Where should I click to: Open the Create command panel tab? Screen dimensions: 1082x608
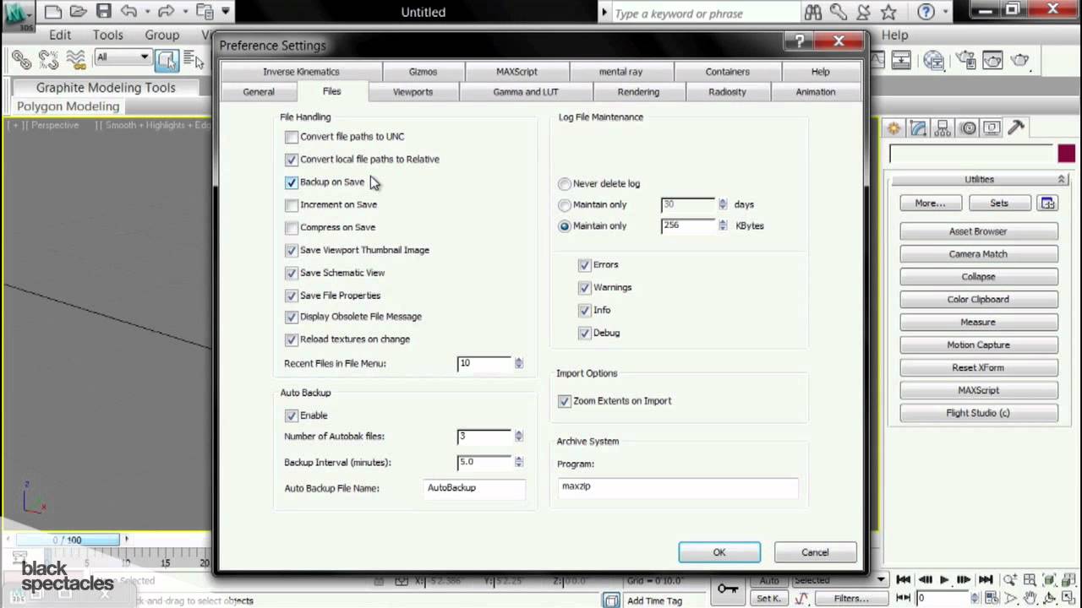point(893,128)
